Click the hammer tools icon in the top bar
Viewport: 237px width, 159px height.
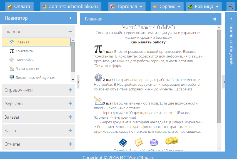pos(231,6)
